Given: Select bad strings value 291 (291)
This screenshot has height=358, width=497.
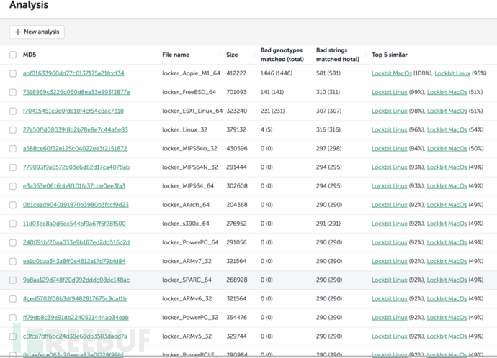Looking at the screenshot, I should [328, 224].
